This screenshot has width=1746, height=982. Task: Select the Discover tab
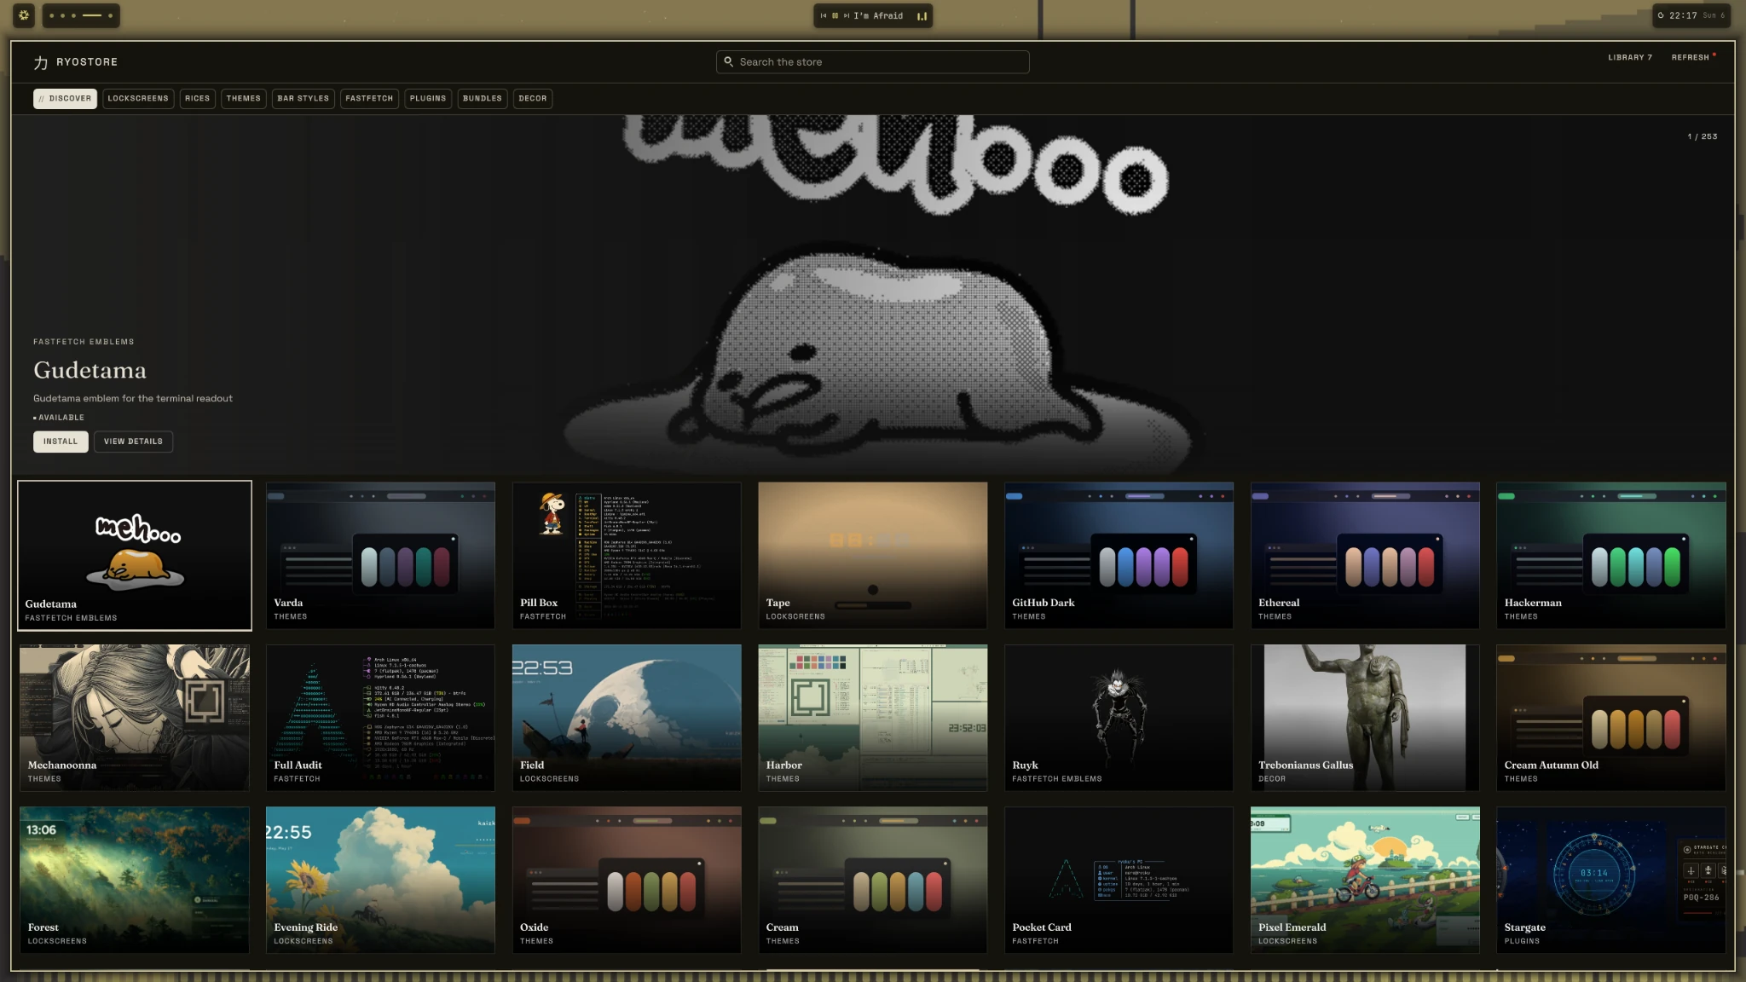65,98
